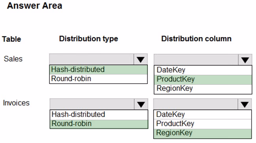Open Invoices distribution column dropdown arrow

[x=245, y=104]
